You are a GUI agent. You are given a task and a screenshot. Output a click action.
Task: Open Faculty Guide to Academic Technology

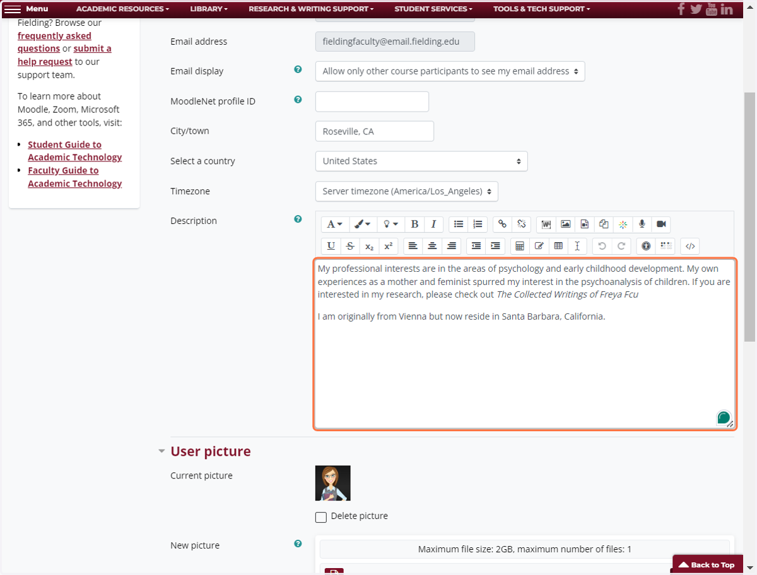tap(74, 177)
